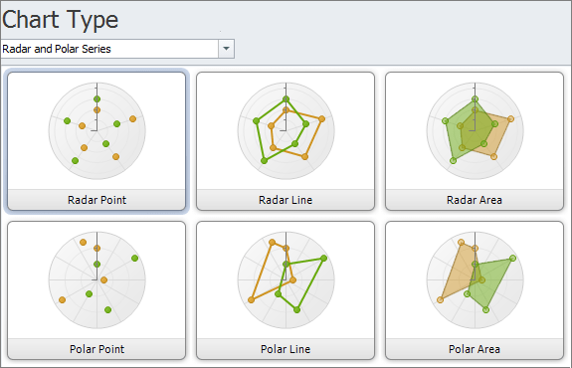Click the Radar Area caption bar
Image resolution: width=572 pixels, height=368 pixels.
click(x=475, y=200)
